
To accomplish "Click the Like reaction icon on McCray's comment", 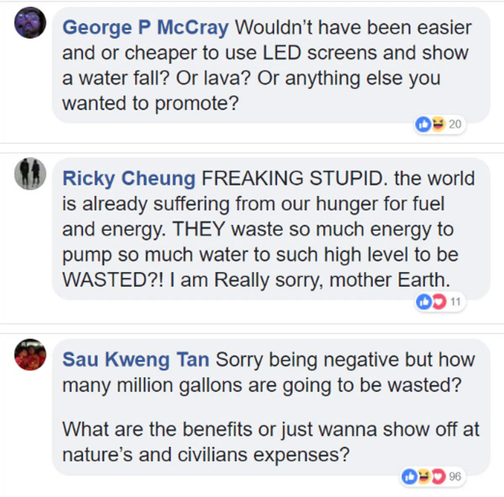I will pyautogui.click(x=423, y=124).
